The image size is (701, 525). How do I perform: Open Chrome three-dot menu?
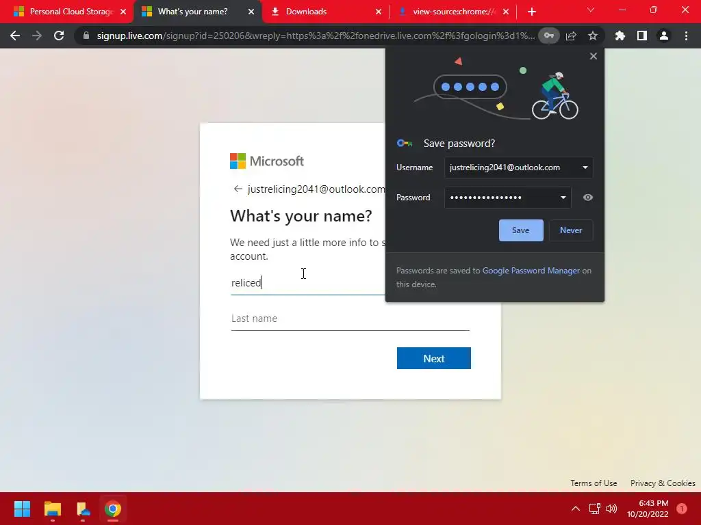point(686,36)
